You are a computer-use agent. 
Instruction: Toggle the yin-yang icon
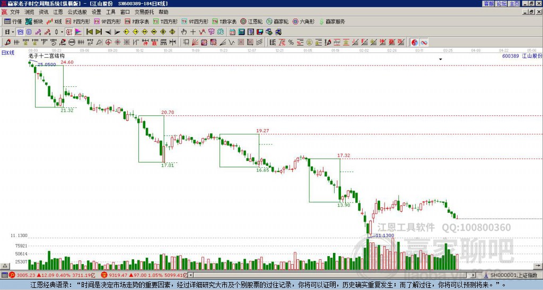[415, 42]
